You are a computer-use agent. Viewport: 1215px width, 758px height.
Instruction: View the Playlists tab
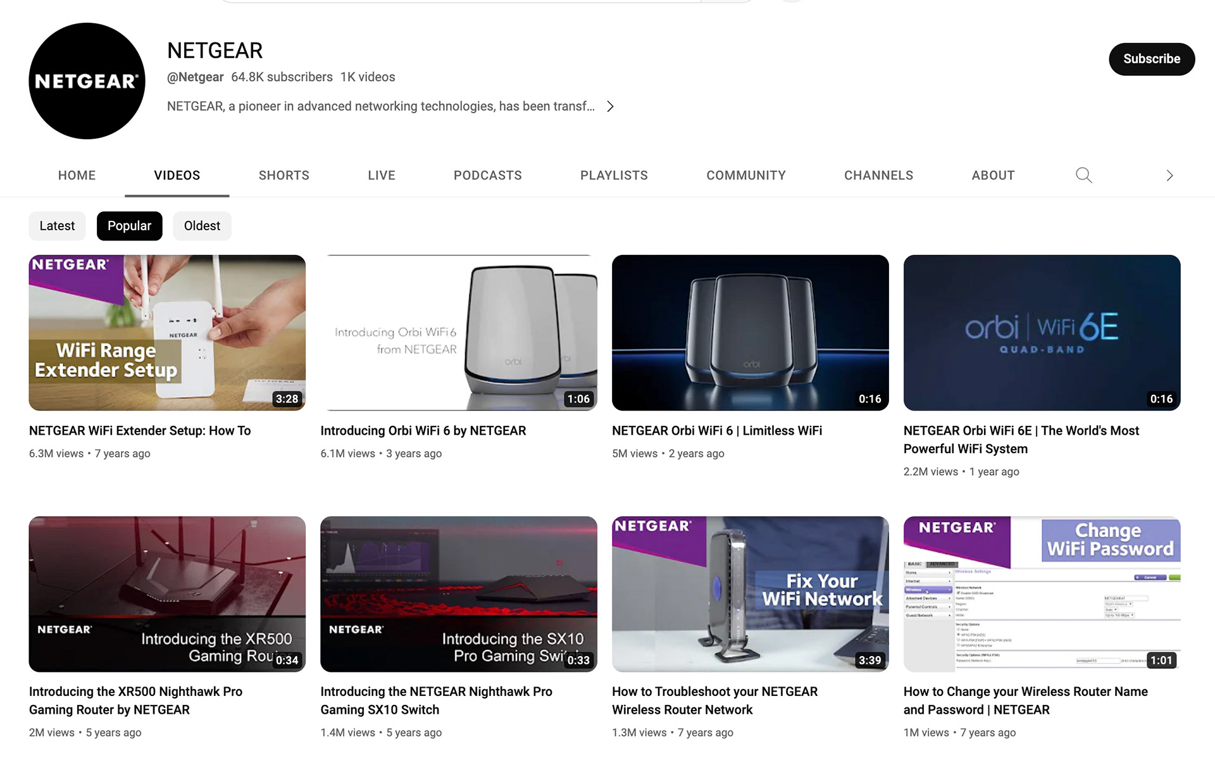coord(614,175)
